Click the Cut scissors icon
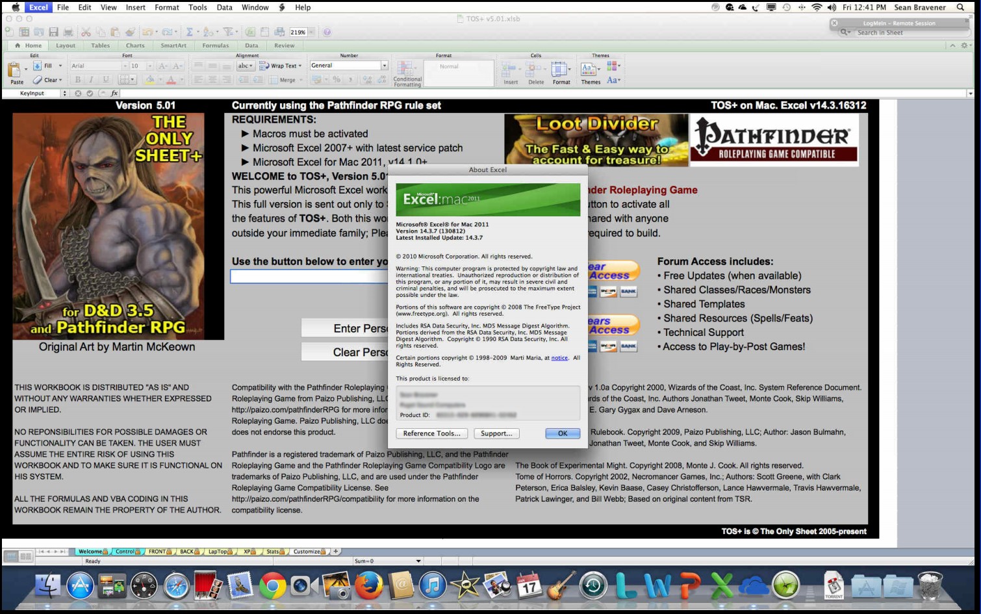Image resolution: width=981 pixels, height=614 pixels. [x=86, y=32]
